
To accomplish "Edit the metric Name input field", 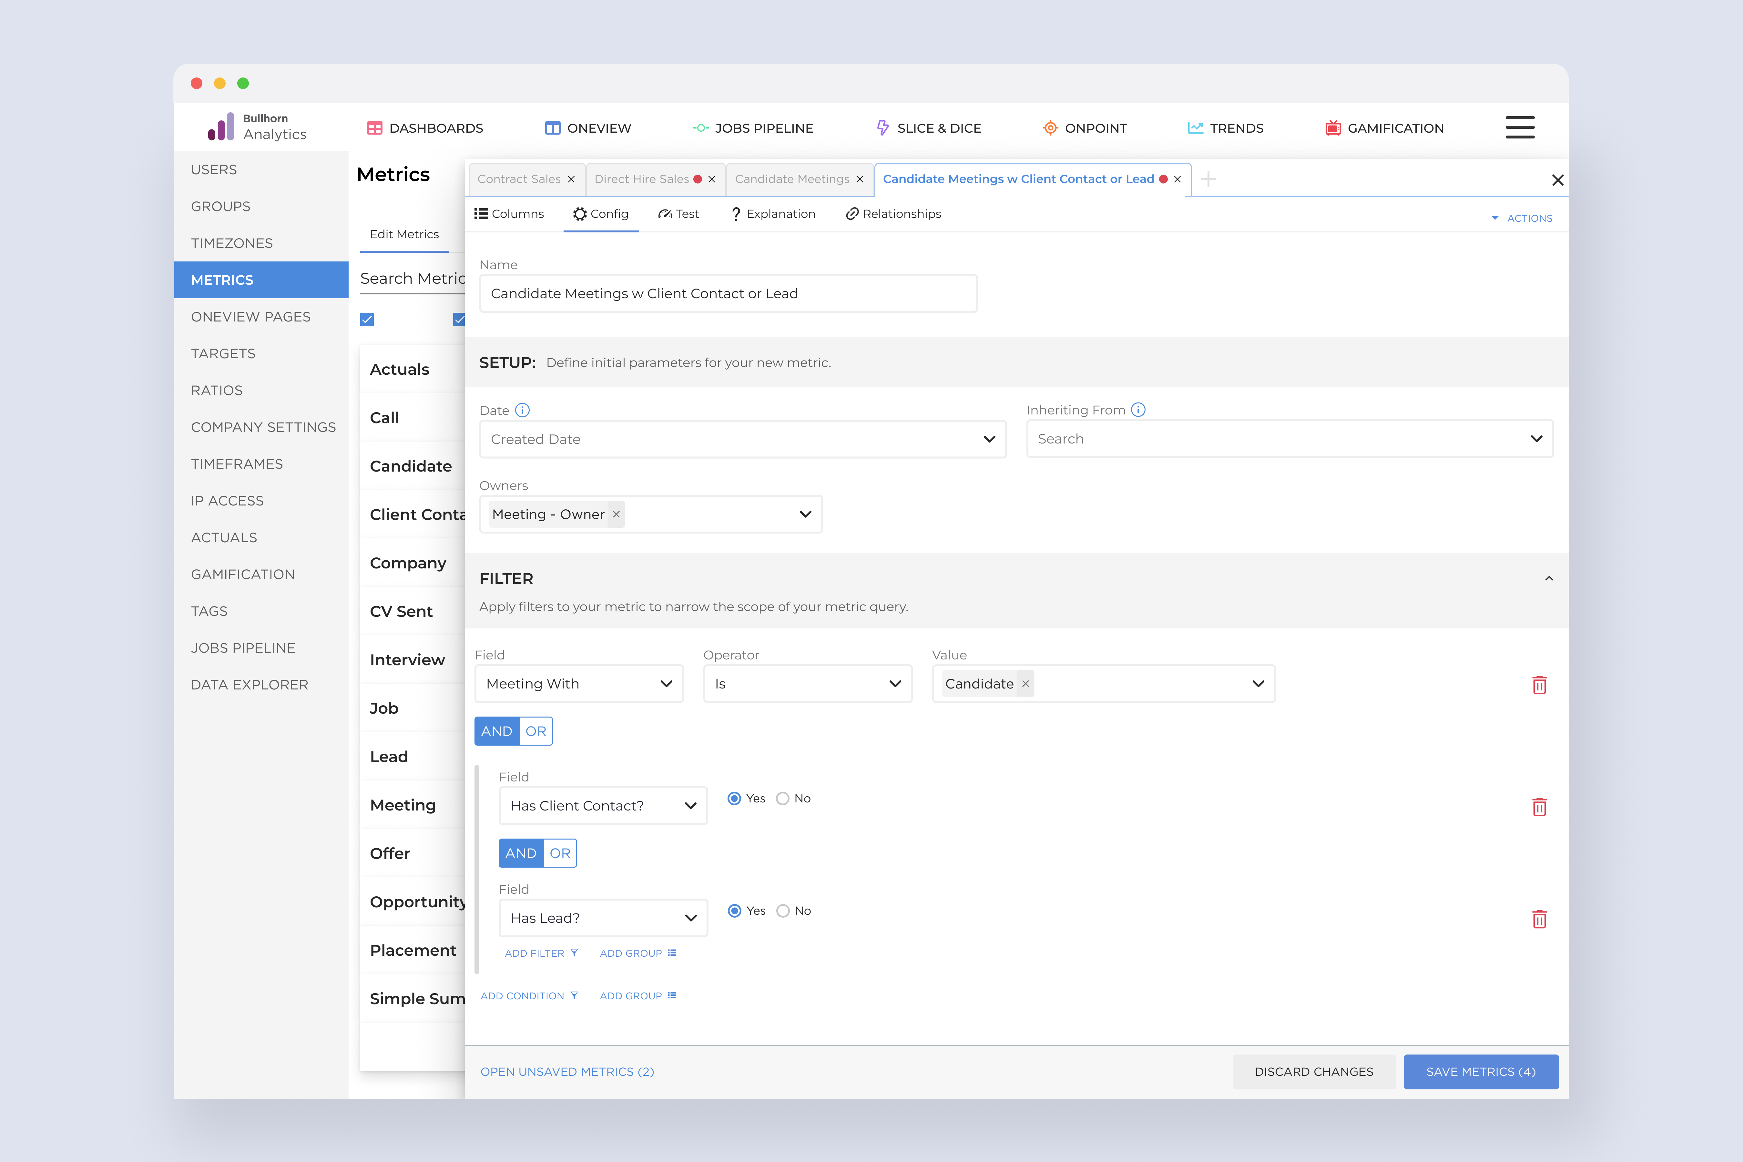I will pos(729,293).
